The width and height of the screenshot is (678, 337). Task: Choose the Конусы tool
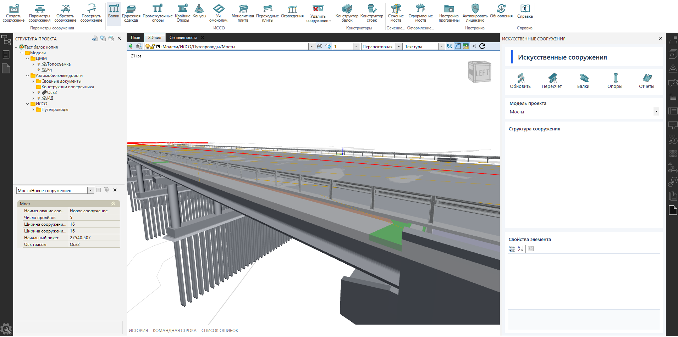(x=199, y=11)
